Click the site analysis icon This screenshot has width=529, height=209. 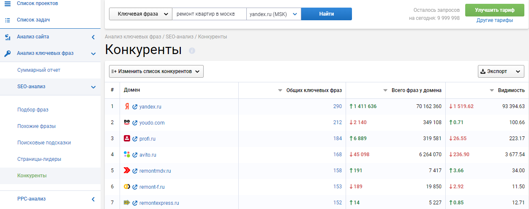pos(8,37)
